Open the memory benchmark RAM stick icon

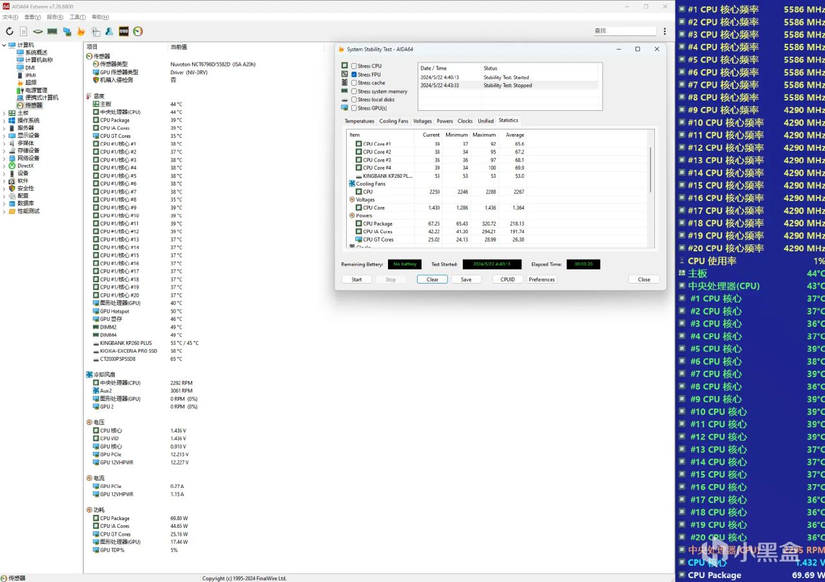pyautogui.click(x=52, y=31)
